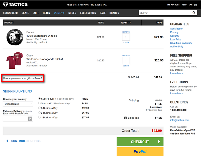Click the promo code or gift certificate link
The height and width of the screenshot is (156, 201).
23,78
